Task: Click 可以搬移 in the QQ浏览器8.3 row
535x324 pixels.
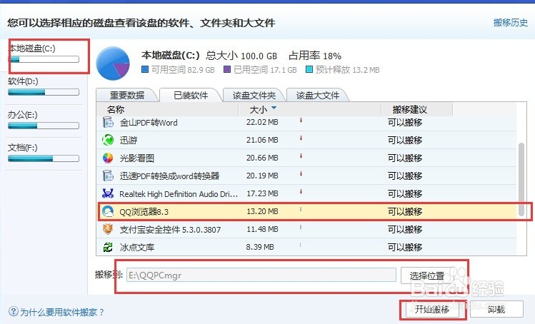Action: pyautogui.click(x=405, y=211)
